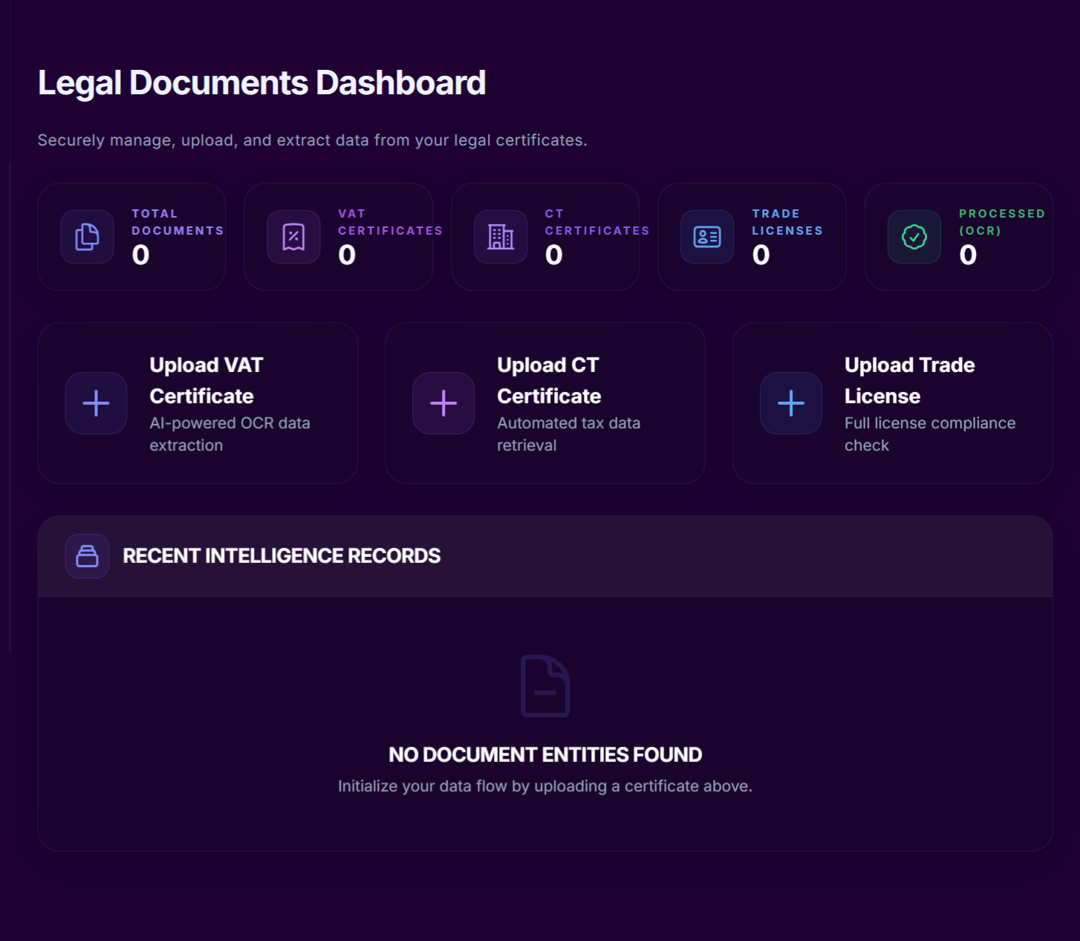
Task: Click the plus icon on Upload Trade License
Action: click(790, 403)
